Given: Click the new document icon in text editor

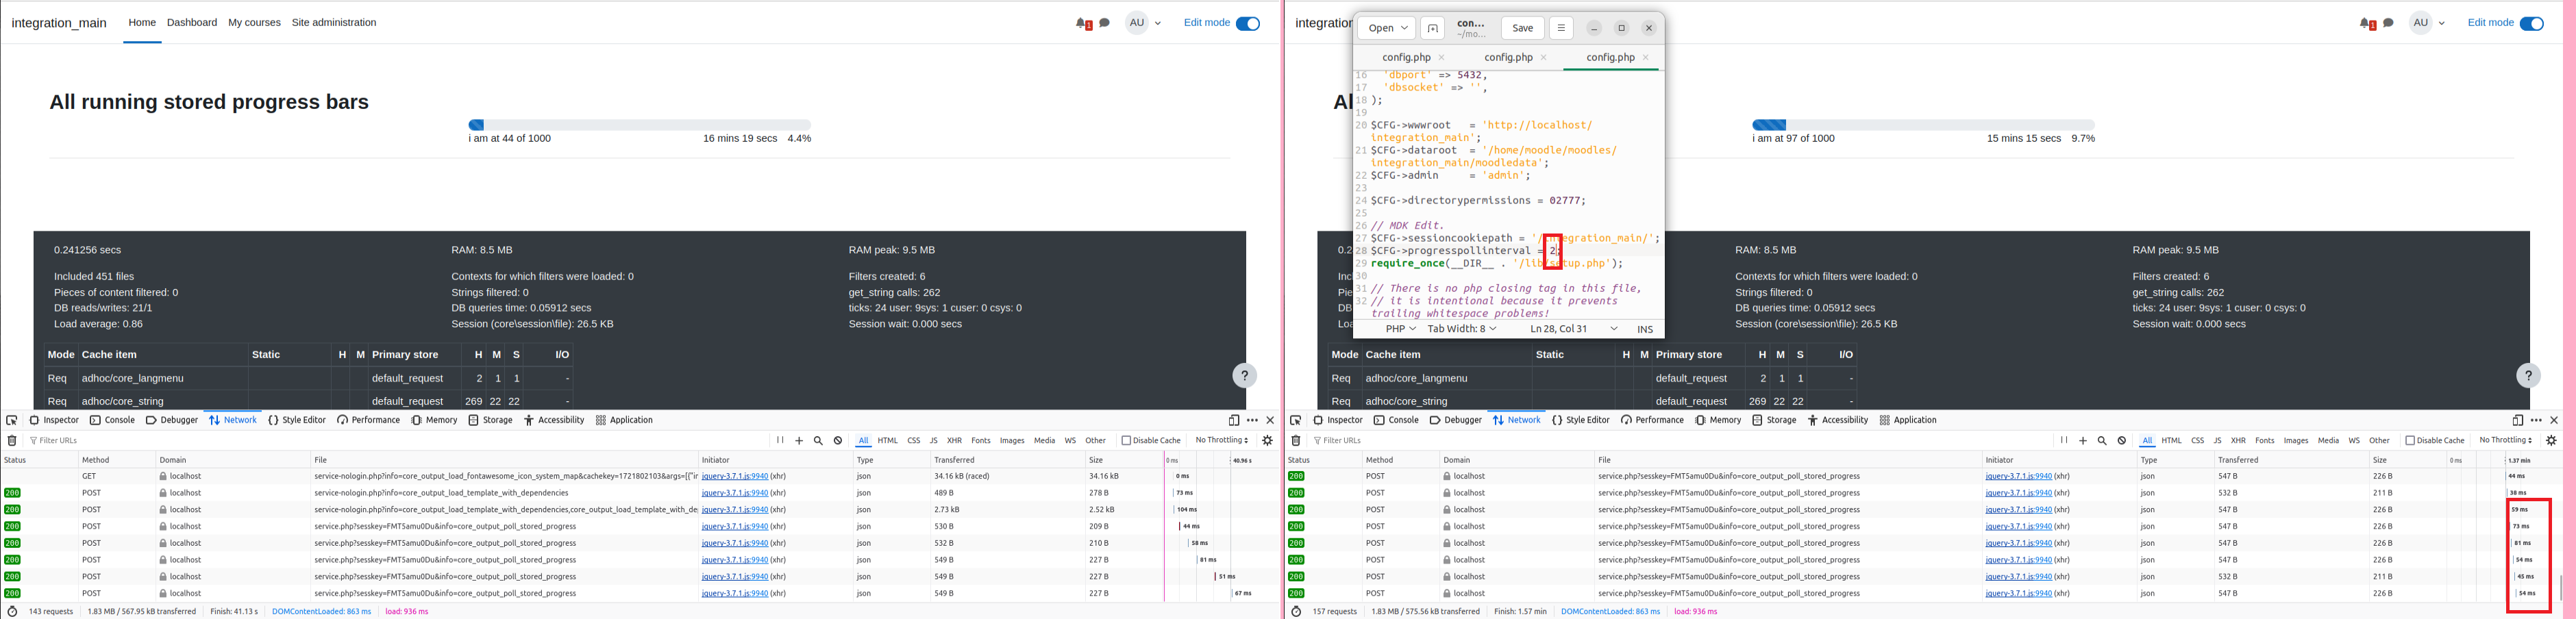Looking at the screenshot, I should pos(1432,28).
